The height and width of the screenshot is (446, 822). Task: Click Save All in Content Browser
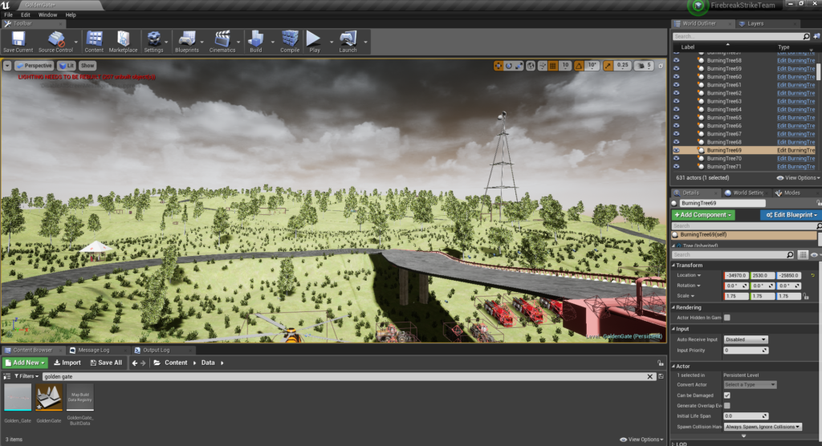tap(105, 363)
